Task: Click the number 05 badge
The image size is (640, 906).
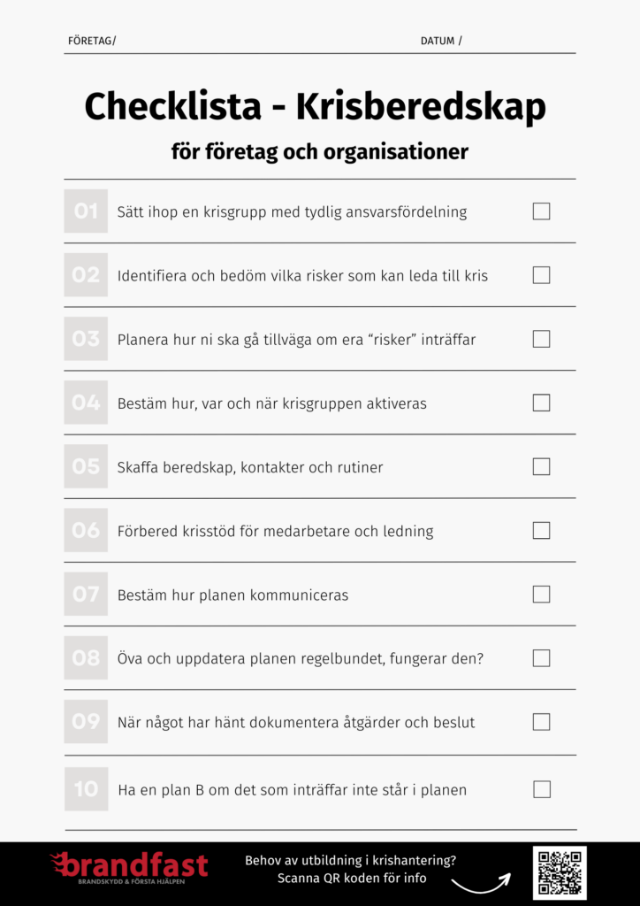Action: point(86,466)
